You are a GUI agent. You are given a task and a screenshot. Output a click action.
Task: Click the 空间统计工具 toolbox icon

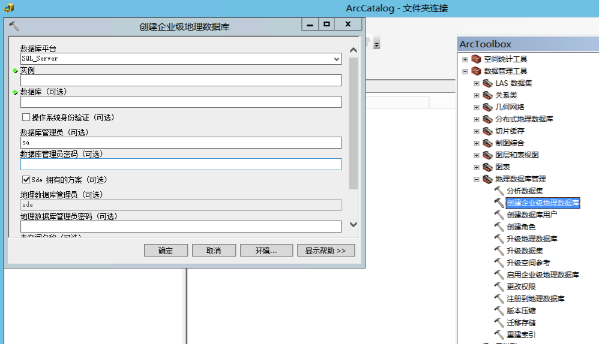point(476,59)
